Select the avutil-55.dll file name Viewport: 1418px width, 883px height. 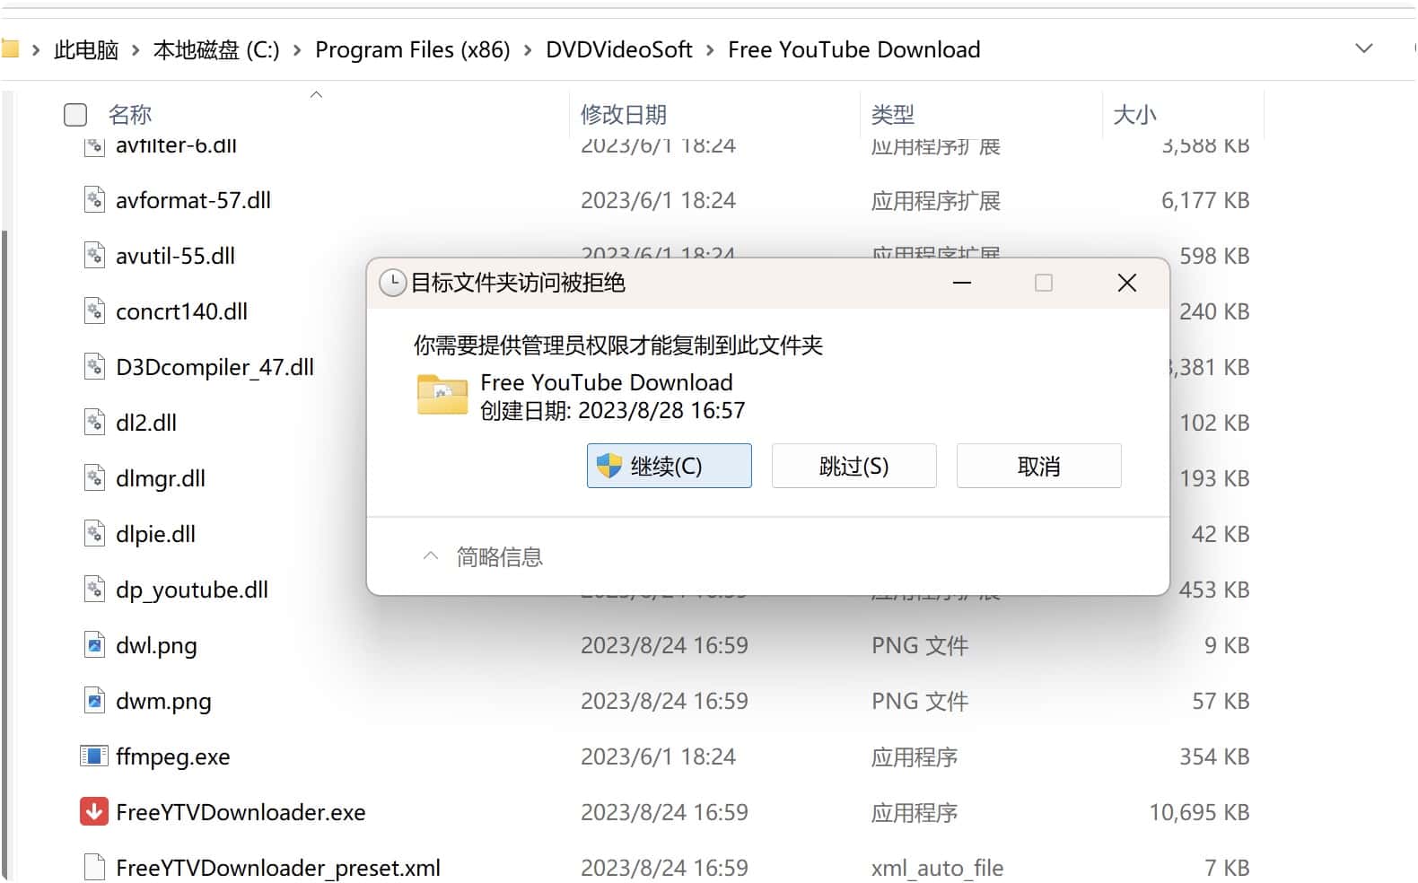pos(175,256)
